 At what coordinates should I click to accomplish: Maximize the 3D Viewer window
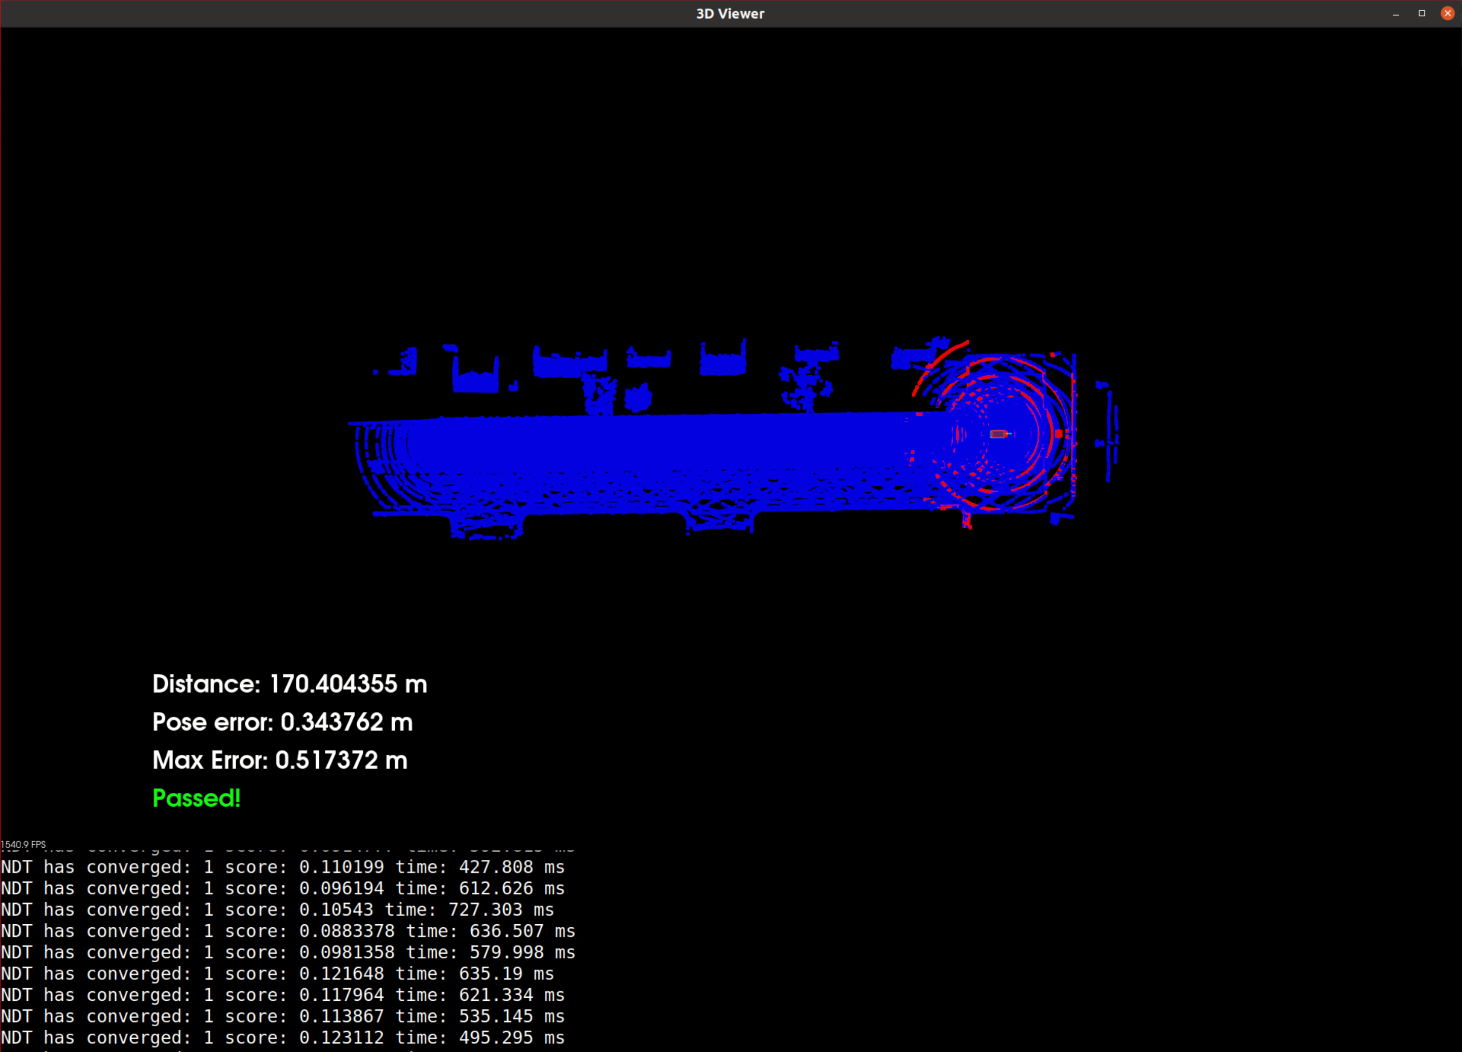pos(1421,14)
